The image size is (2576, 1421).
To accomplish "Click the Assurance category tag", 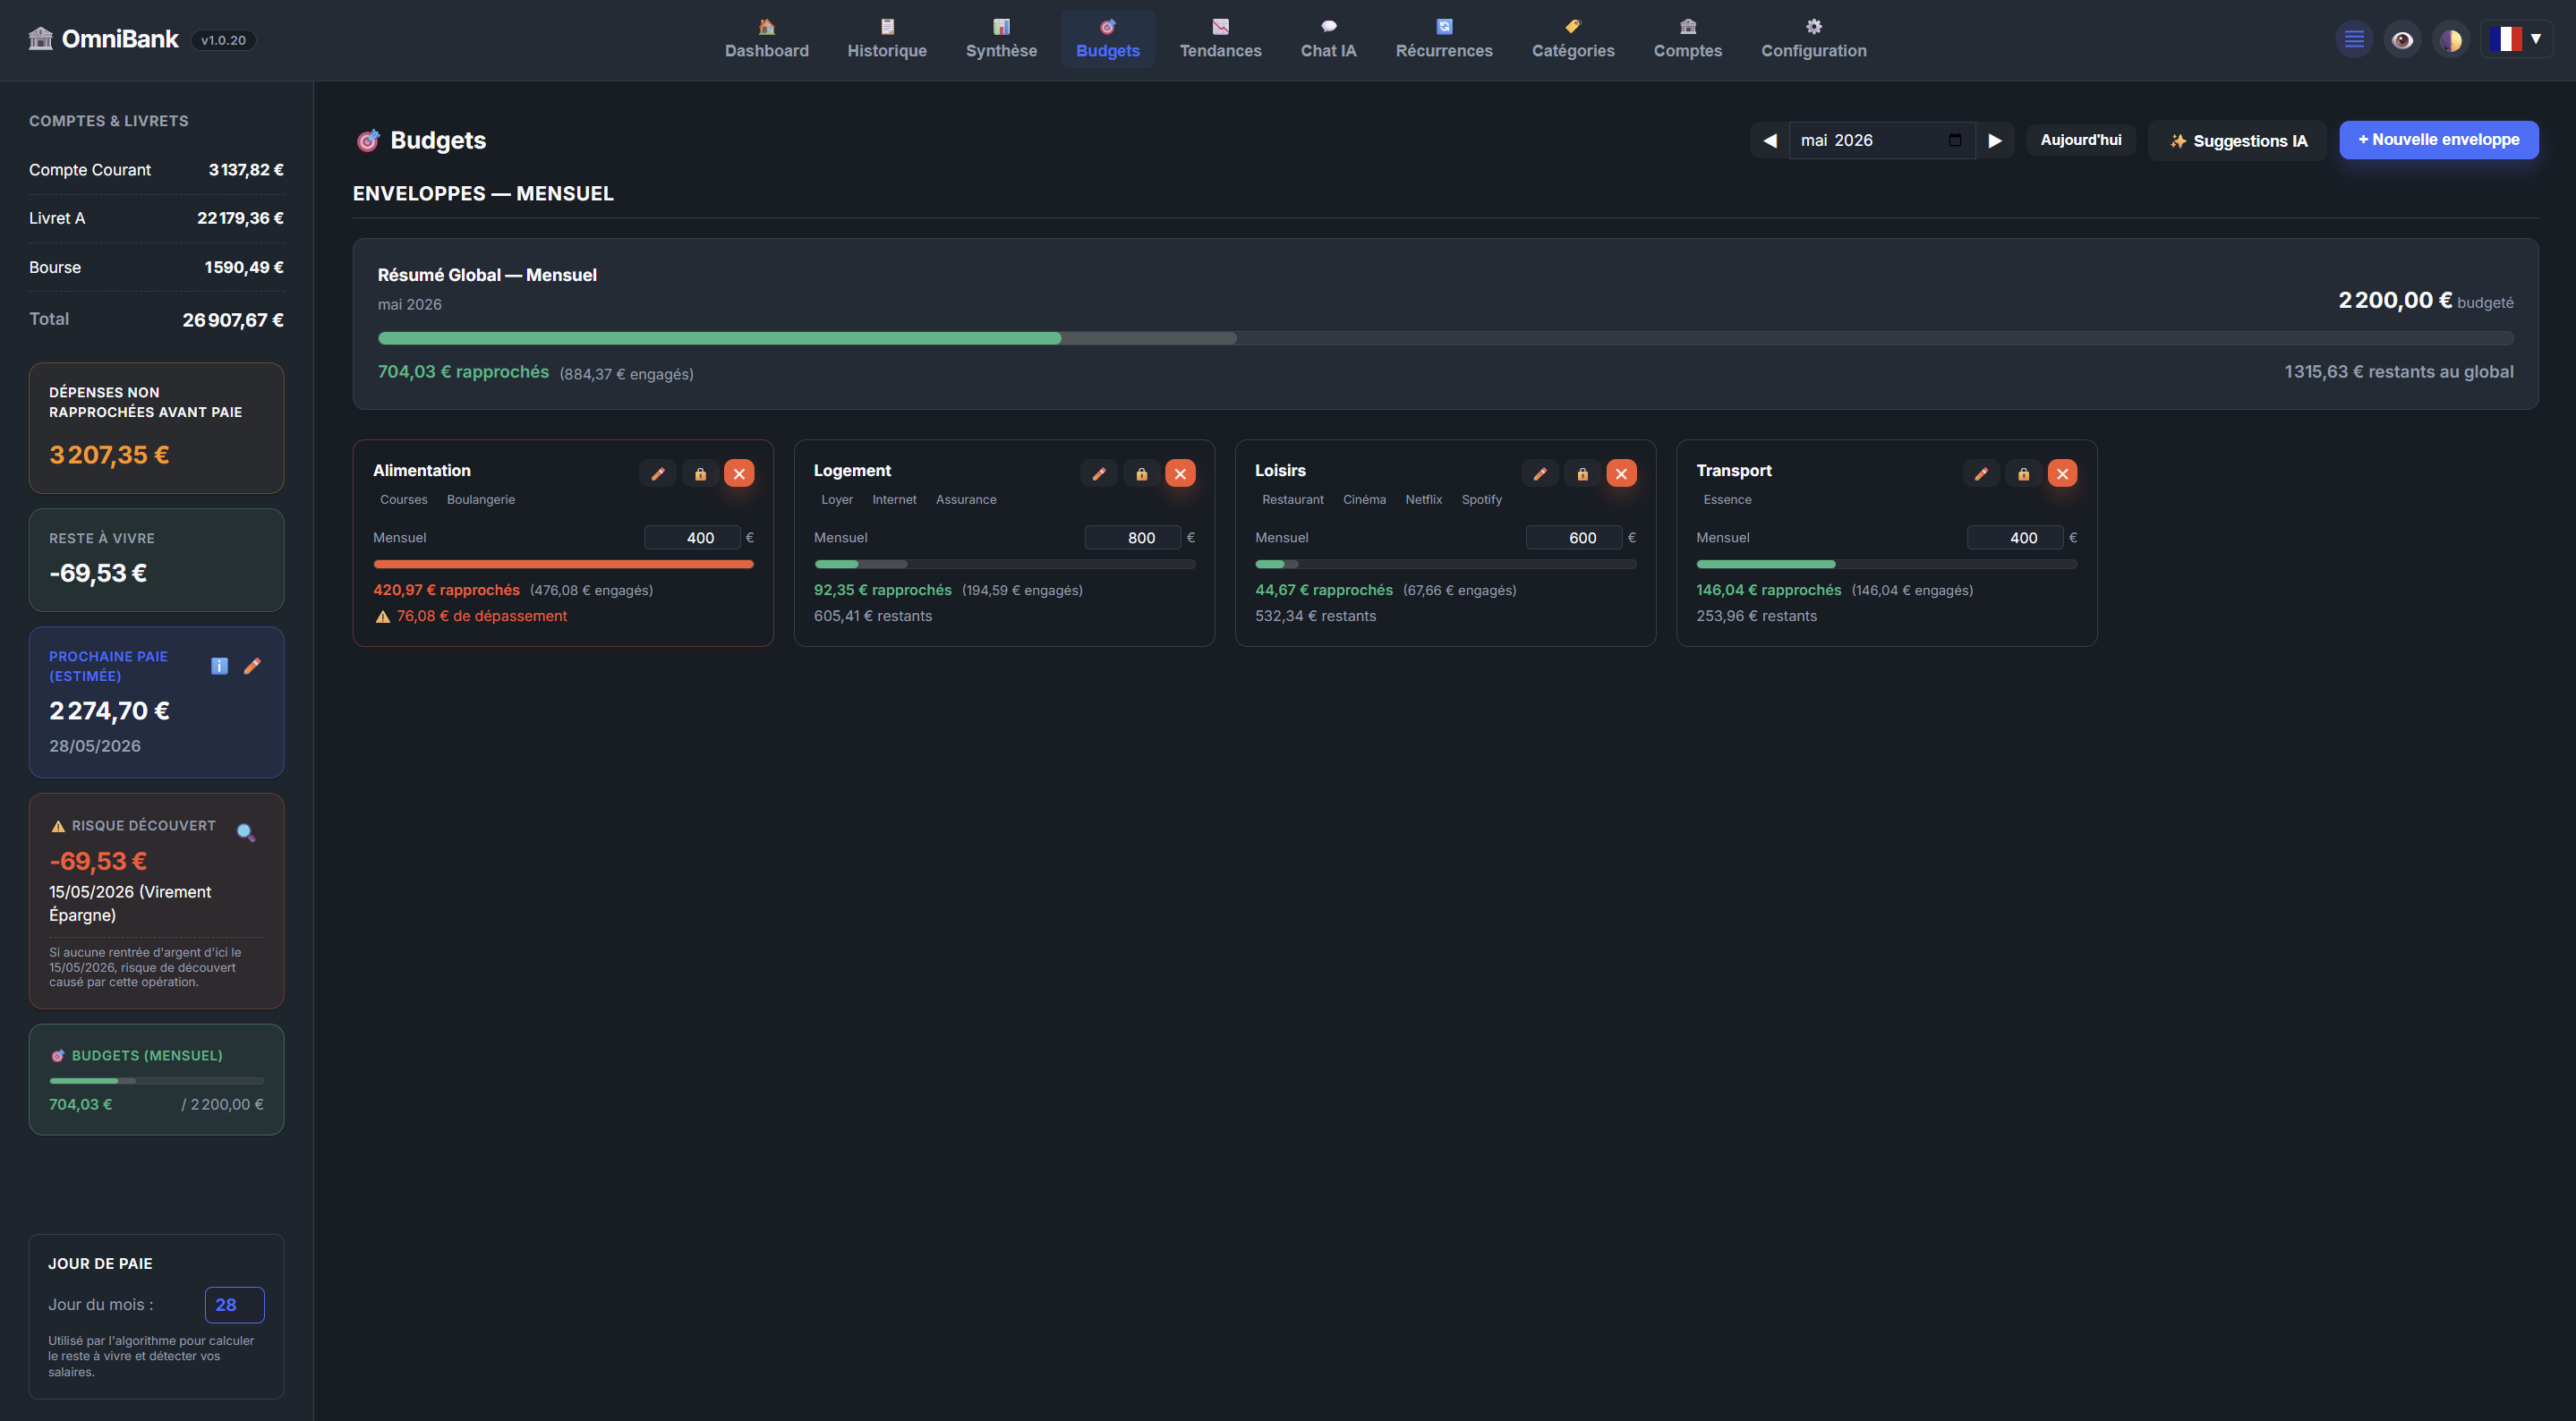I will (x=966, y=499).
